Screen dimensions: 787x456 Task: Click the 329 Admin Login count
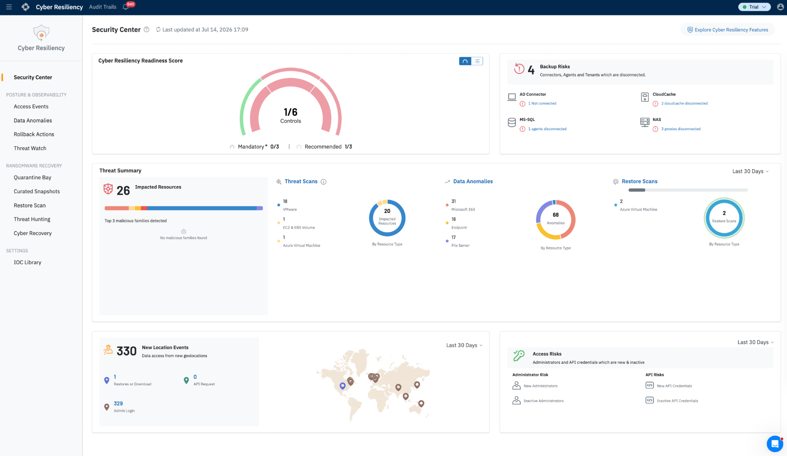(x=118, y=403)
